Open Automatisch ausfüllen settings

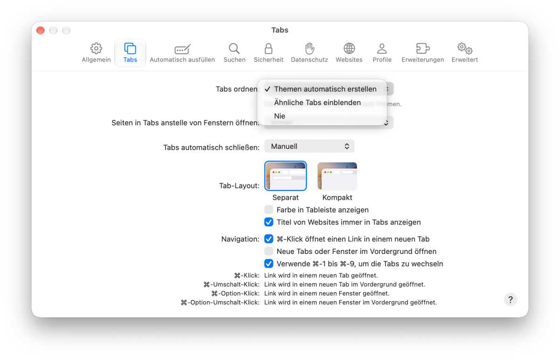pyautogui.click(x=182, y=53)
